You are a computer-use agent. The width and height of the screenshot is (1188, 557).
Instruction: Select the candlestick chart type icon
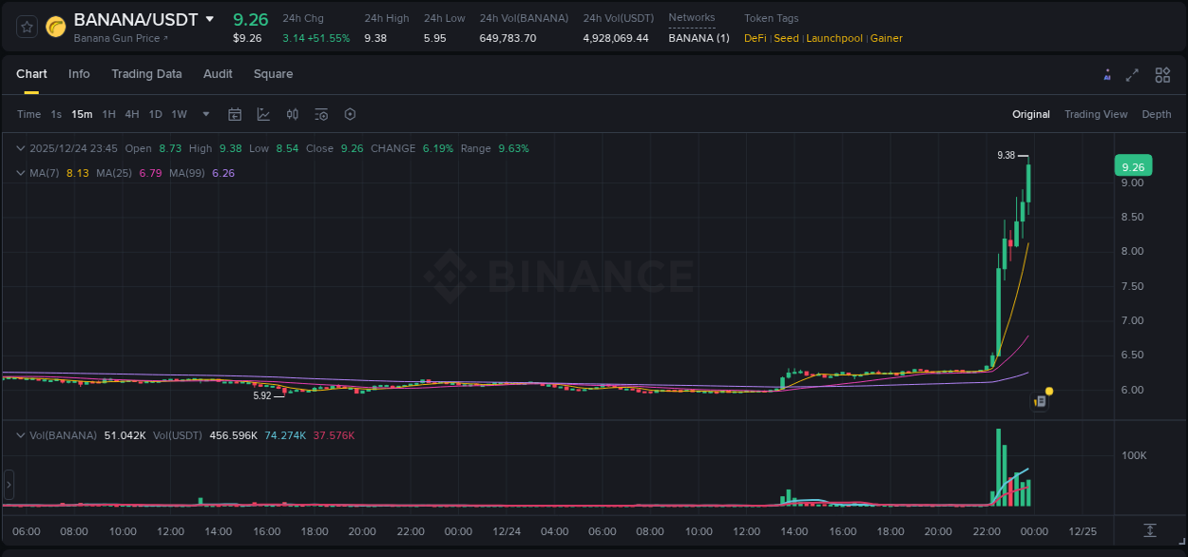pyautogui.click(x=292, y=114)
